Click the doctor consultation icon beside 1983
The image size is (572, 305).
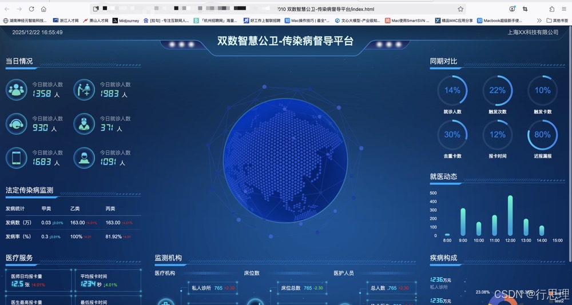coord(84,90)
